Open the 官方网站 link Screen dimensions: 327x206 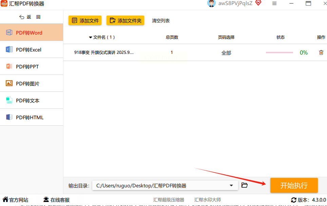15,200
